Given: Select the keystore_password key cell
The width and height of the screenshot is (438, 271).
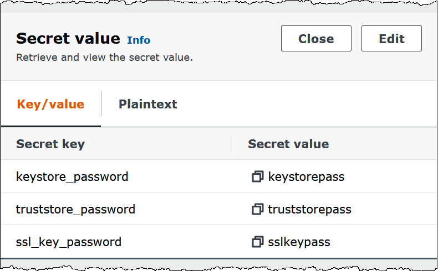Looking at the screenshot, I should click(72, 177).
